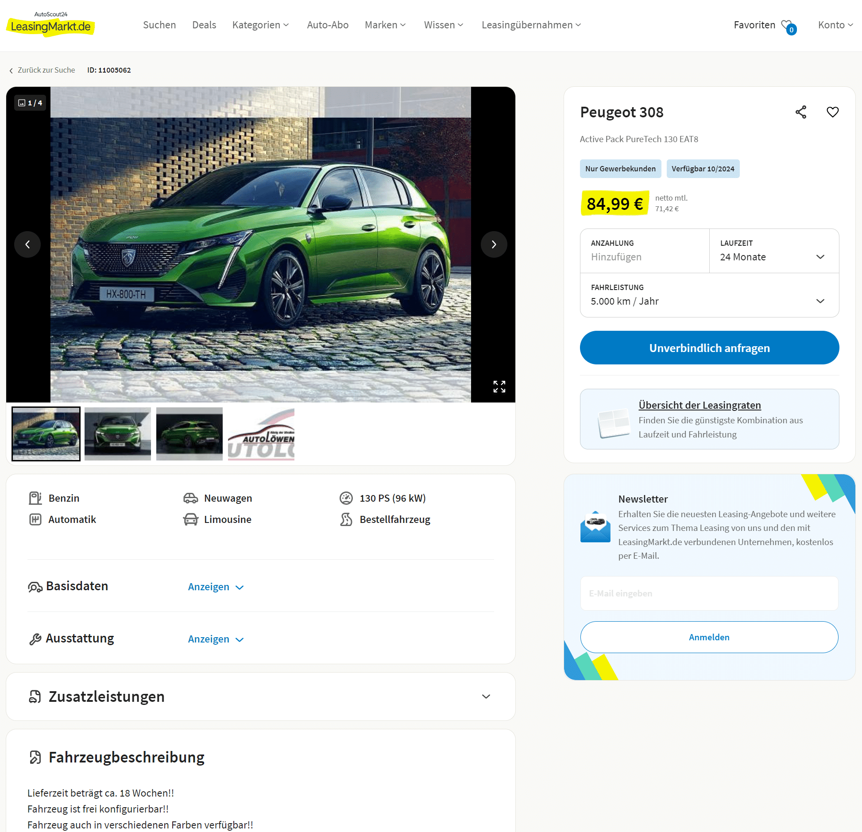This screenshot has height=832, width=862.
Task: Open the Fahrleistung 5.000 km dropdown
Action: tap(709, 295)
